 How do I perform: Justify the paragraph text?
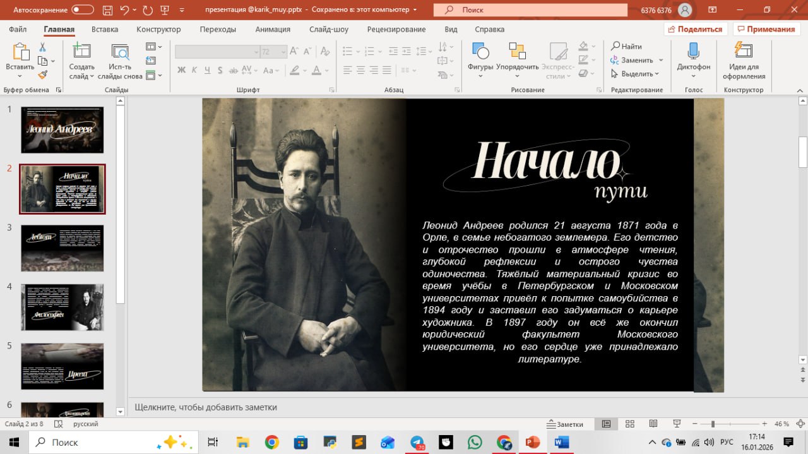pos(387,70)
